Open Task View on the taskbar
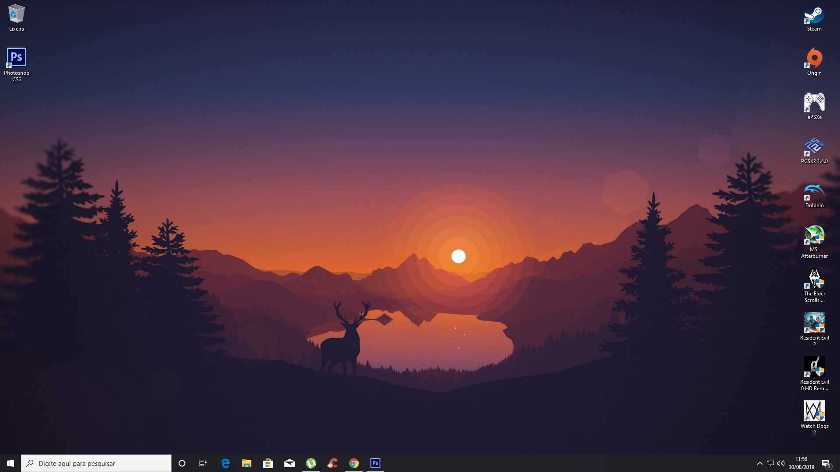 click(203, 463)
